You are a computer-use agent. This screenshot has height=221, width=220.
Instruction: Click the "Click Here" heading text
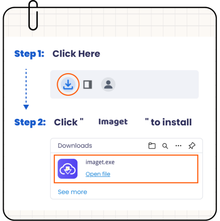(x=76, y=54)
